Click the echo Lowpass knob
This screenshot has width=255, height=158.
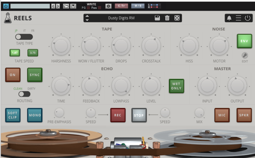[x=121, y=86]
